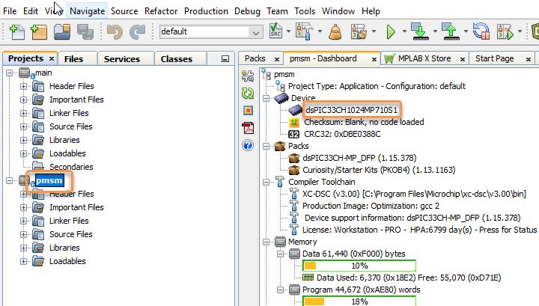Expand Libraries under pmsm project
The width and height of the screenshot is (539, 306).
(x=23, y=248)
